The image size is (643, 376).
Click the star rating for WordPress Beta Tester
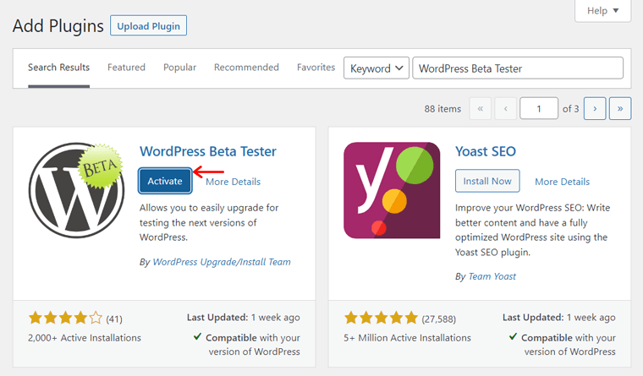tap(65, 318)
